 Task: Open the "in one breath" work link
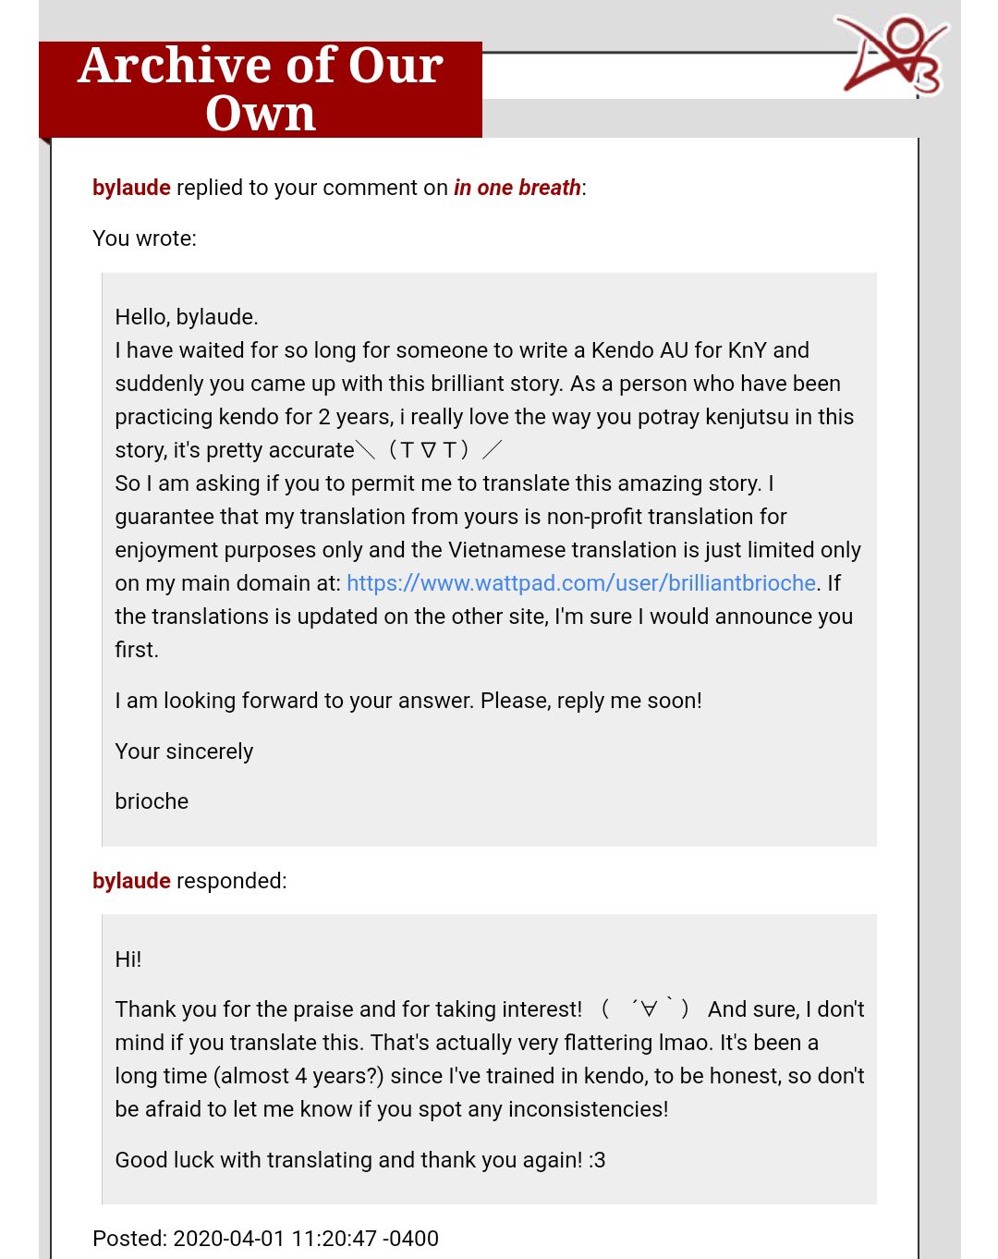(x=517, y=188)
